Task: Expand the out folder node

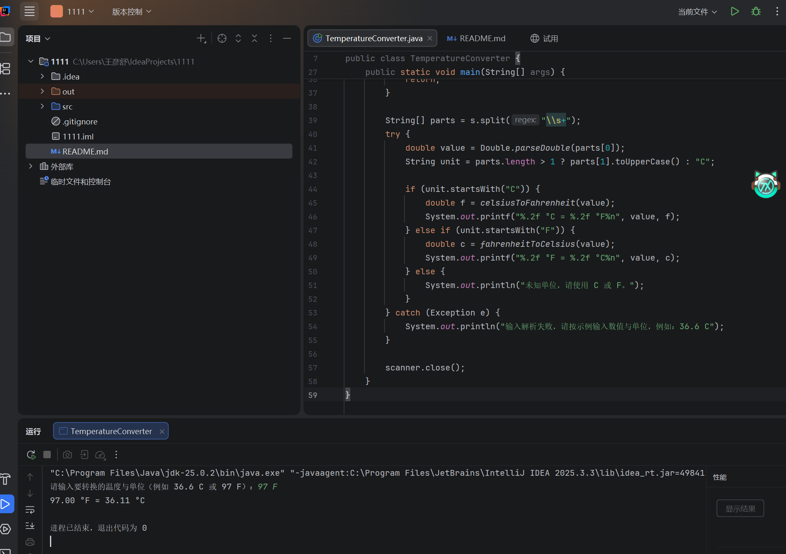Action: pos(42,92)
